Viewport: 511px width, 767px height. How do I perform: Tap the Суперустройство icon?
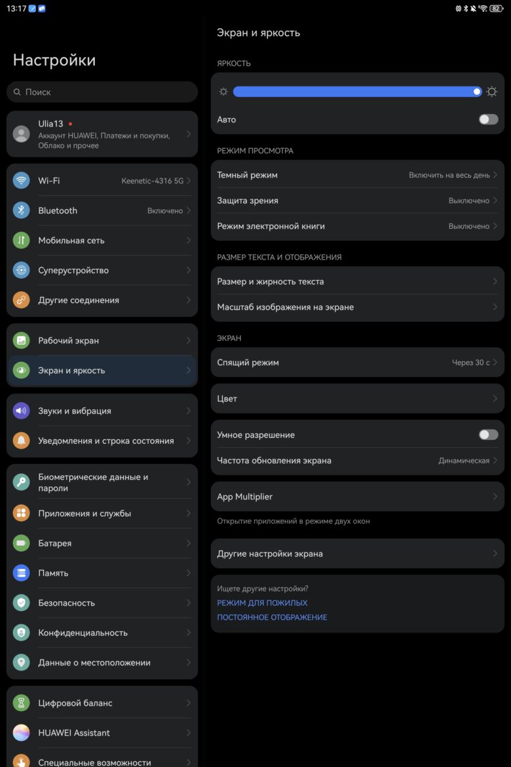(x=21, y=270)
